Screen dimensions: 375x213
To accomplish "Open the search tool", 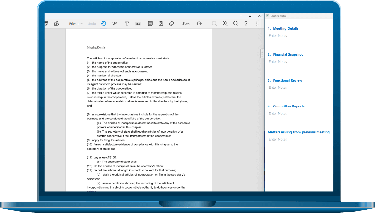I will [x=236, y=24].
